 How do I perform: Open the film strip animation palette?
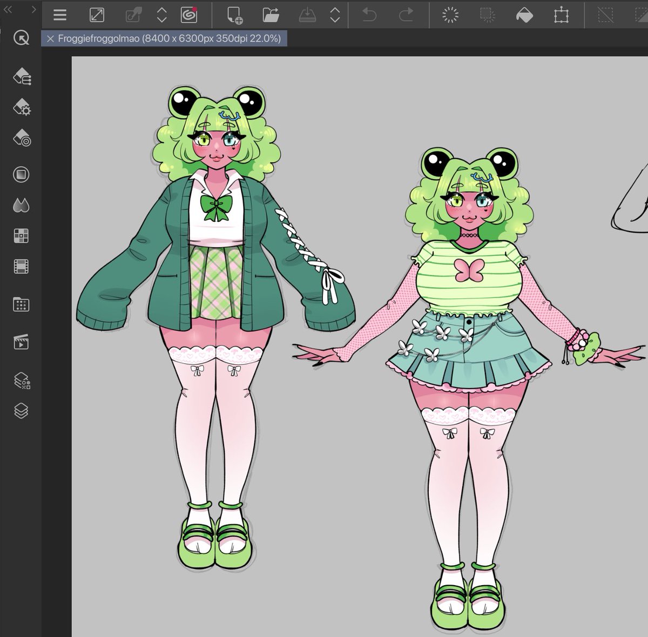coord(21,266)
